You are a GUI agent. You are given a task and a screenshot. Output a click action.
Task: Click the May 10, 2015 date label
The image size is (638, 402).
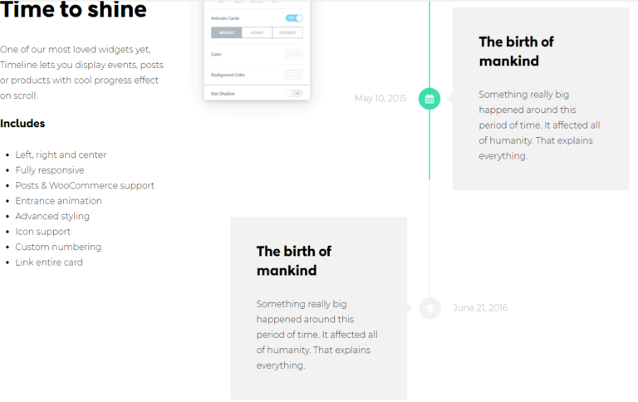pos(380,99)
